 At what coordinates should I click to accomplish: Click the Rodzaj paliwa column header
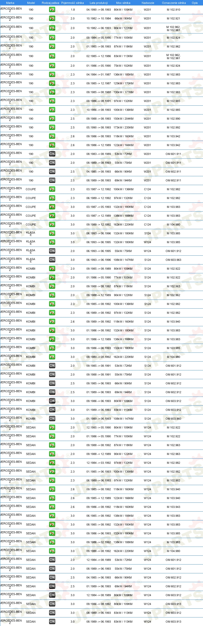[50, 3]
